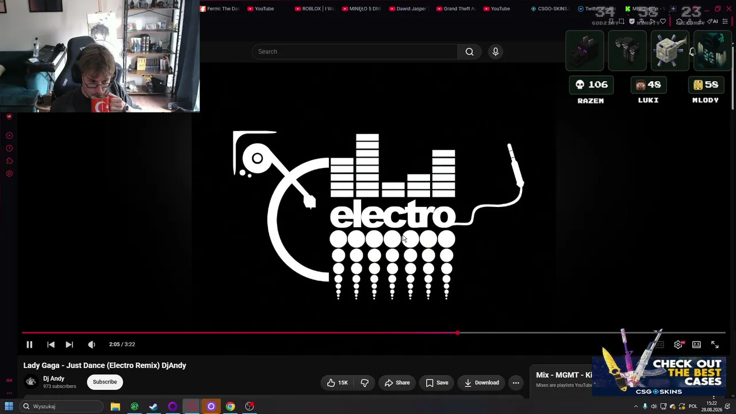Go to the previous video in player

51,344
